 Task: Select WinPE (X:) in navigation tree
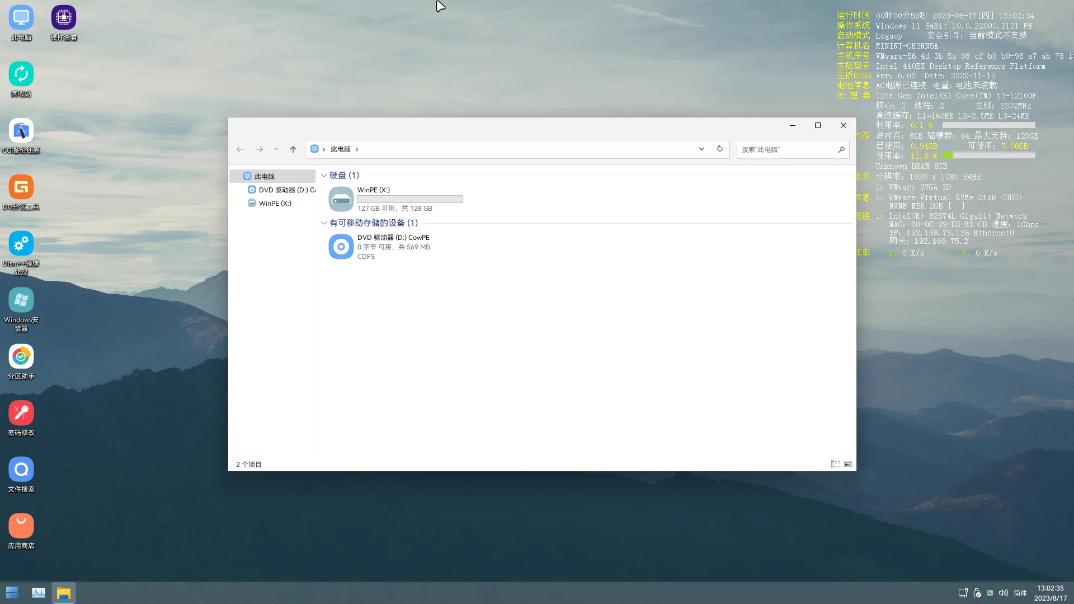click(275, 204)
